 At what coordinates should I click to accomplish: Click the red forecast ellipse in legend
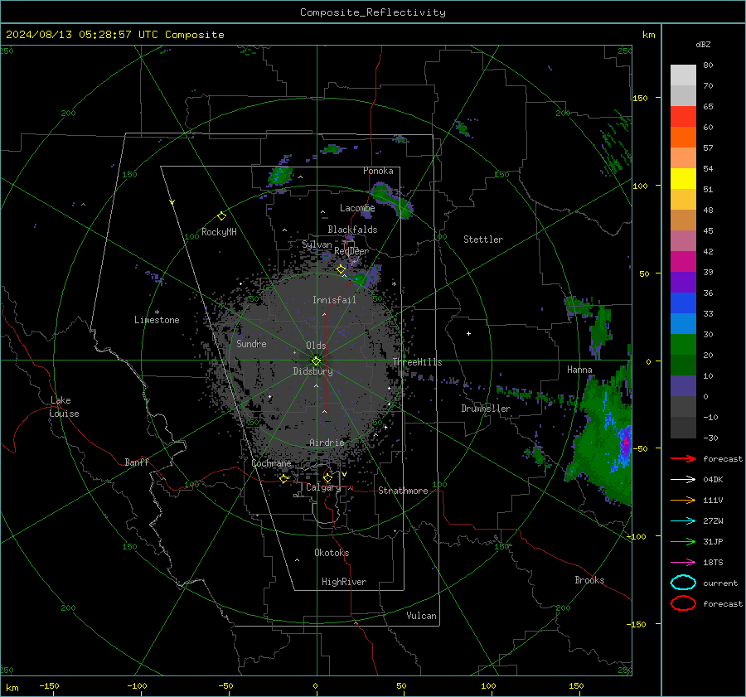pyautogui.click(x=683, y=603)
